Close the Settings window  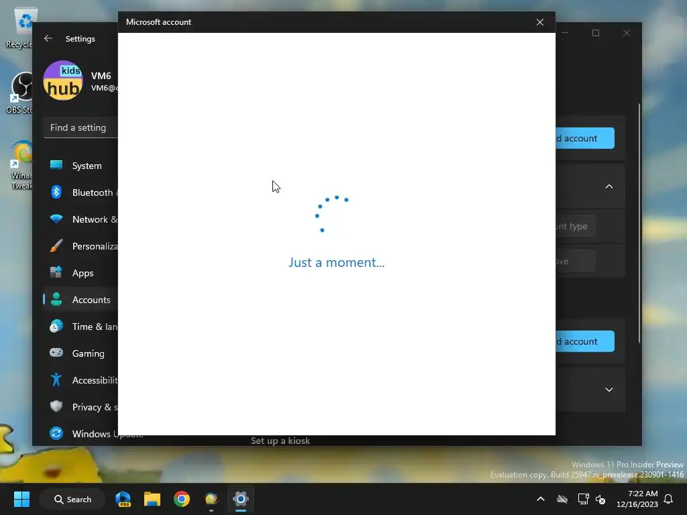(x=627, y=34)
